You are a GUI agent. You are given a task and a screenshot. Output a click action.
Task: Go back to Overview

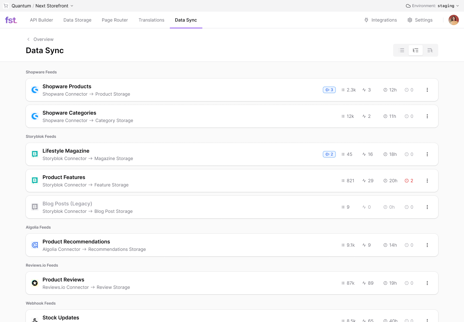point(40,39)
